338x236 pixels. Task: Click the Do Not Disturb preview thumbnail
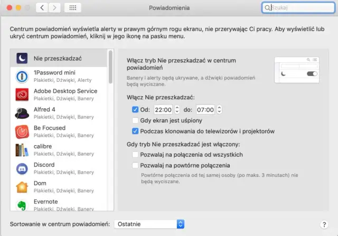(x=297, y=70)
